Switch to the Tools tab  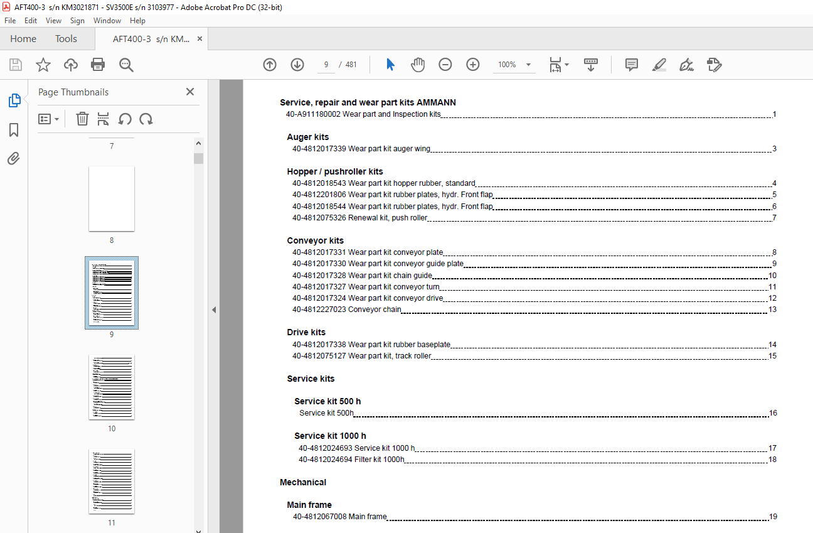coord(66,39)
